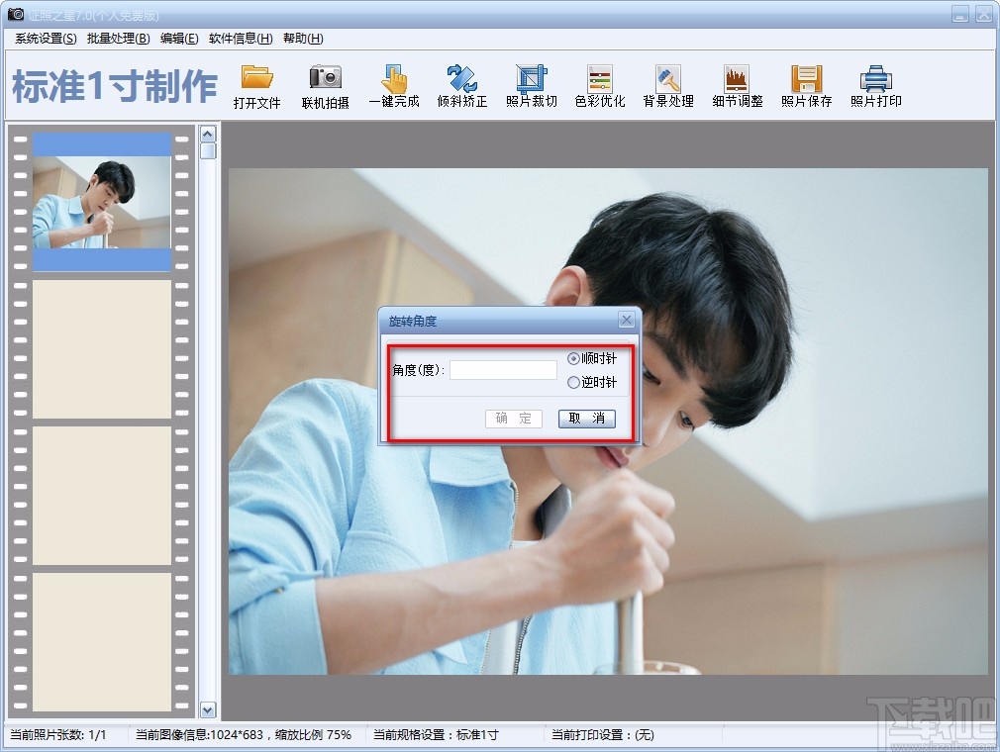This screenshot has height=752, width=1000.
Task: Minimize the 证照之星 window
Action: click(x=960, y=14)
